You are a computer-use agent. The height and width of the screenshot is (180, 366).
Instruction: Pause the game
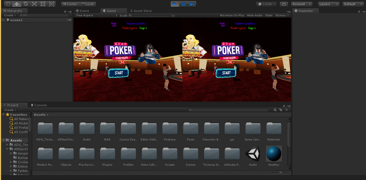pos(183,4)
